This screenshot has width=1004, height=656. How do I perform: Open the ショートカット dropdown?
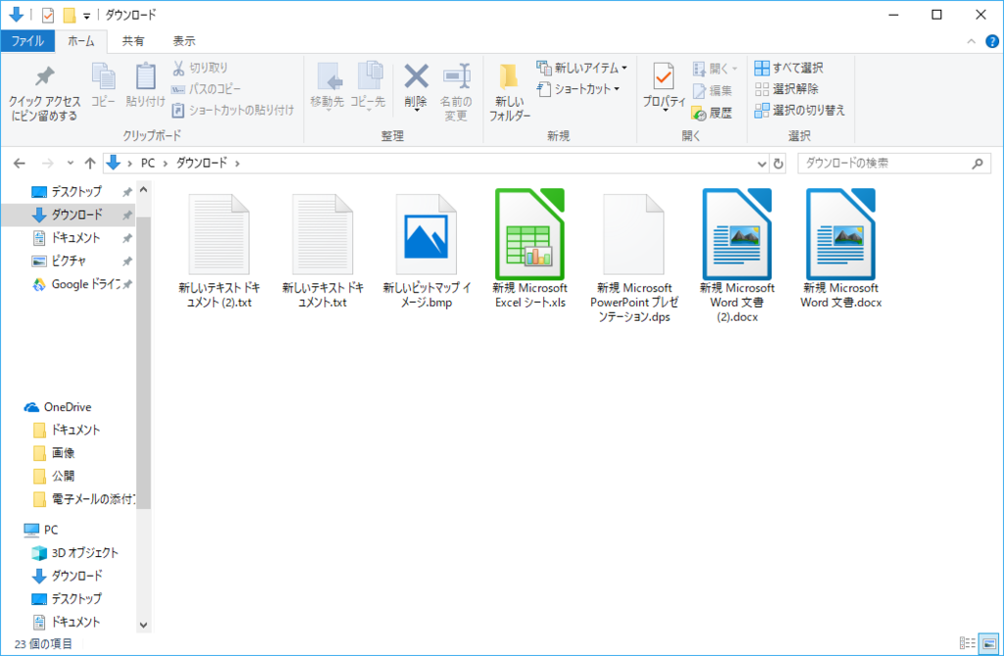click(576, 89)
